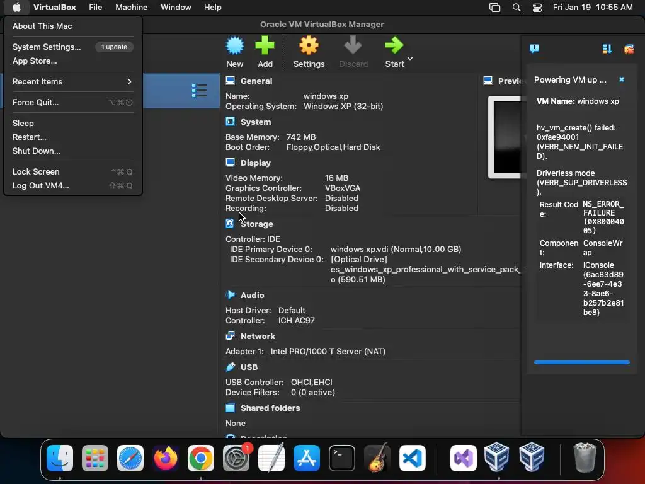Click the Storage section heading
The height and width of the screenshot is (484, 645).
tap(257, 224)
